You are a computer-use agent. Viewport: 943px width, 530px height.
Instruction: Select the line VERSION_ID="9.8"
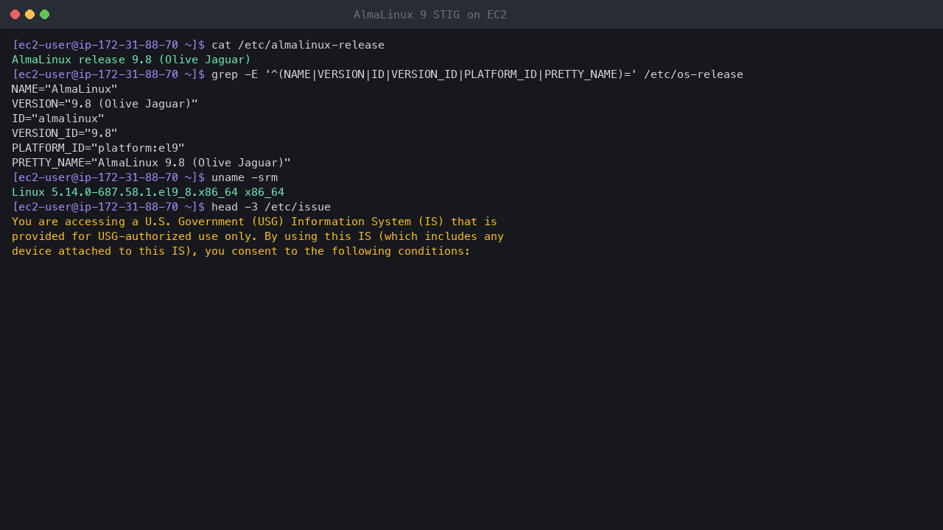(65, 133)
